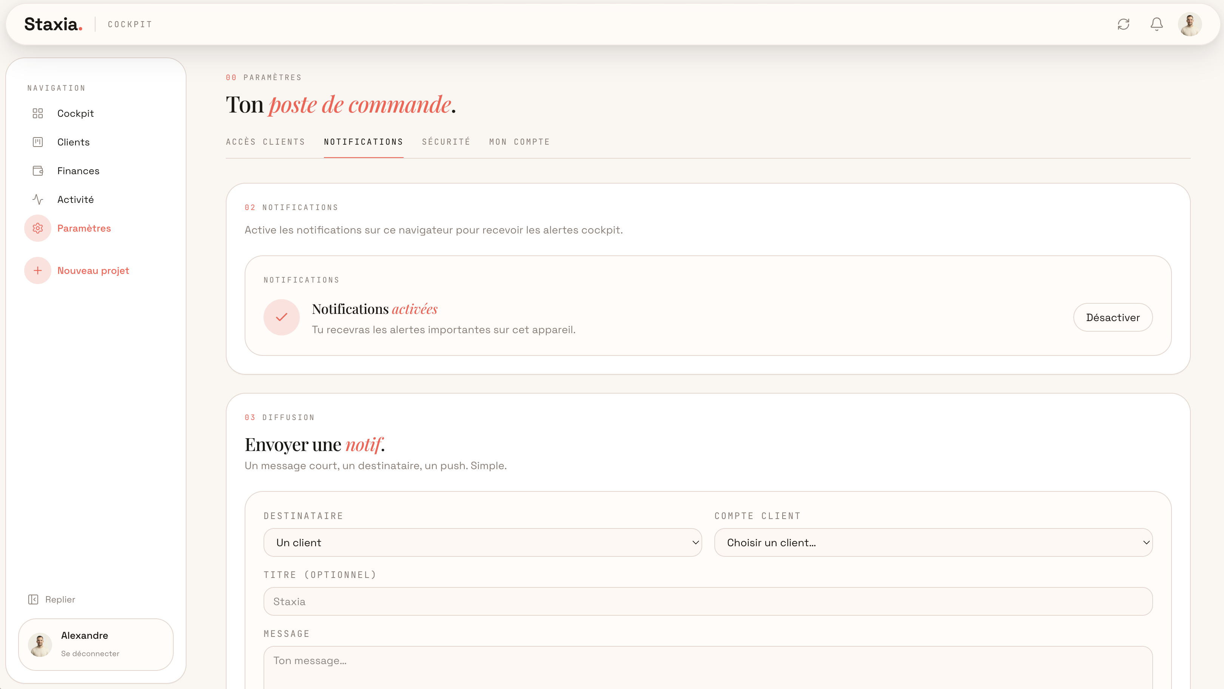Screen dimensions: 1224x689
Task: Click Alexandre's avatar in sidebar card
Action: coord(40,645)
